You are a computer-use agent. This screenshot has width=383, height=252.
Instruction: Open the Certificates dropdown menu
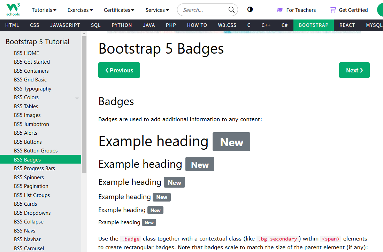(x=119, y=10)
